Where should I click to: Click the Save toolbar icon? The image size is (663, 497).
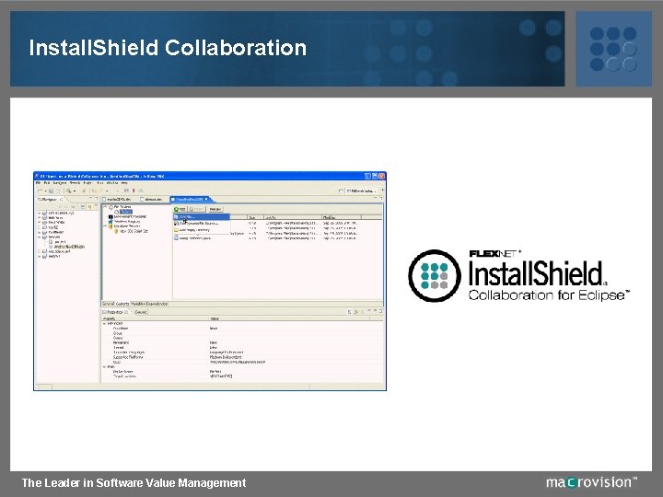point(51,191)
